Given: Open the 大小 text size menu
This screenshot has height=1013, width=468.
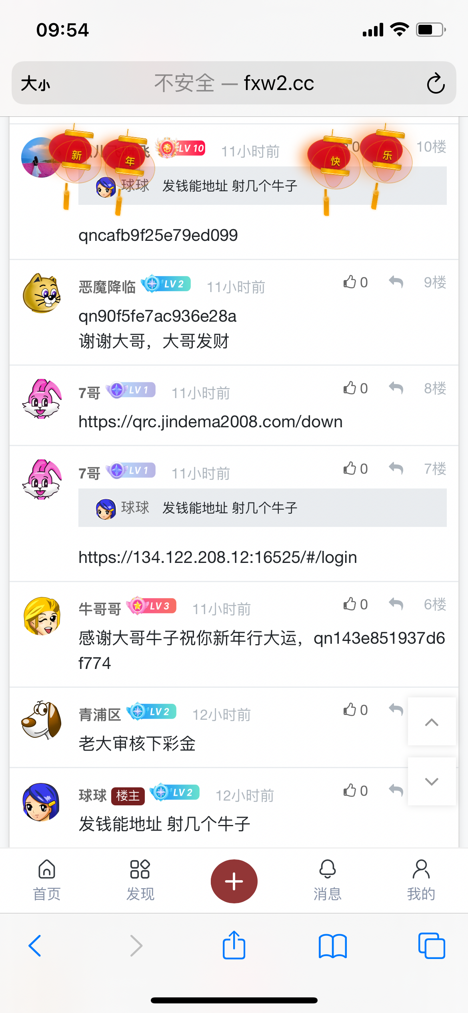Looking at the screenshot, I should pyautogui.click(x=36, y=84).
